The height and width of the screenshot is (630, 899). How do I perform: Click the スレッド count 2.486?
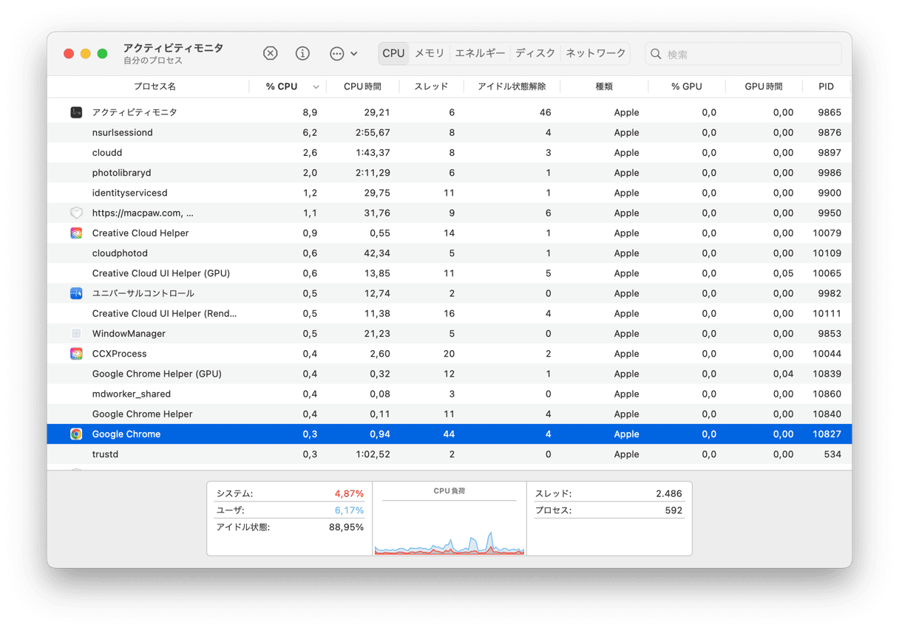669,493
